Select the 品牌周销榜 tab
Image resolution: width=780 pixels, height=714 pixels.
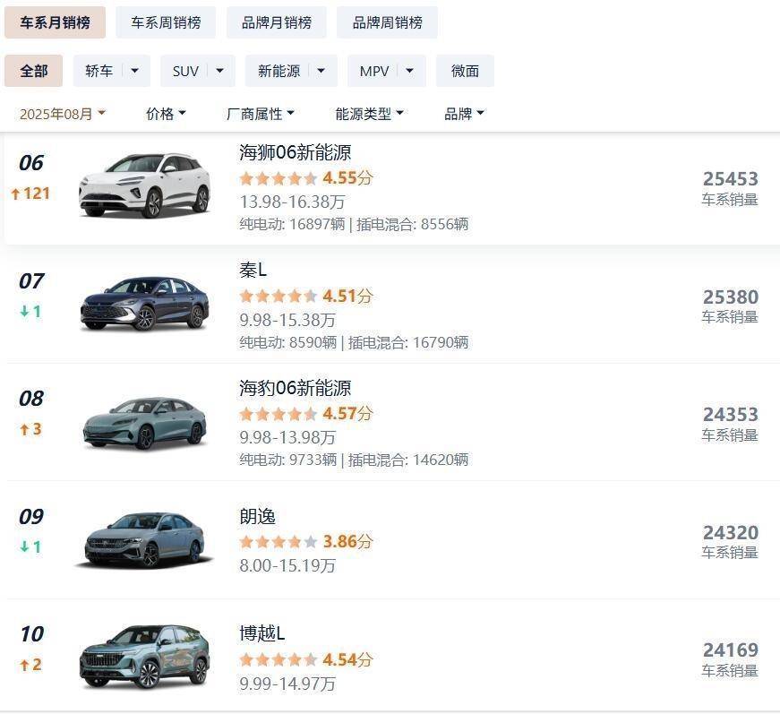tap(387, 22)
